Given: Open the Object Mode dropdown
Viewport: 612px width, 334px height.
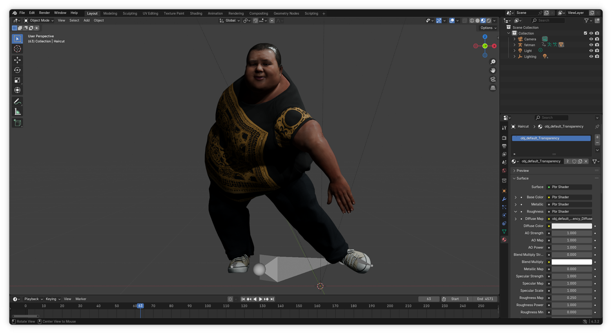Looking at the screenshot, I should point(39,21).
